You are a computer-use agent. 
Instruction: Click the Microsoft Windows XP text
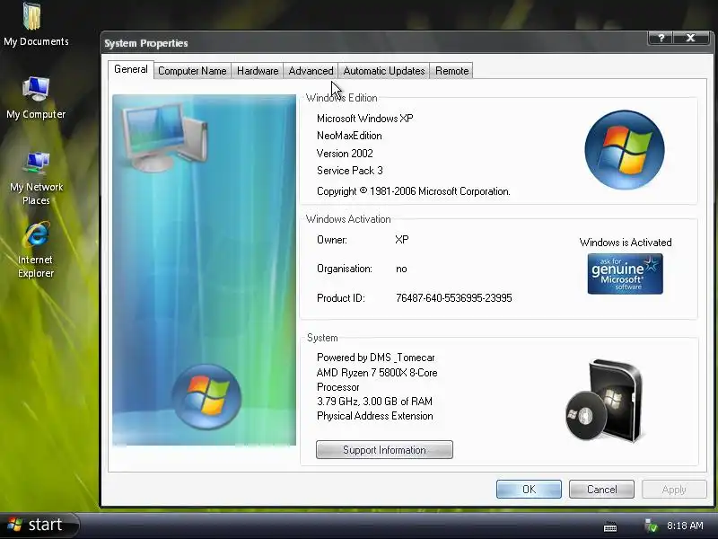pos(365,119)
